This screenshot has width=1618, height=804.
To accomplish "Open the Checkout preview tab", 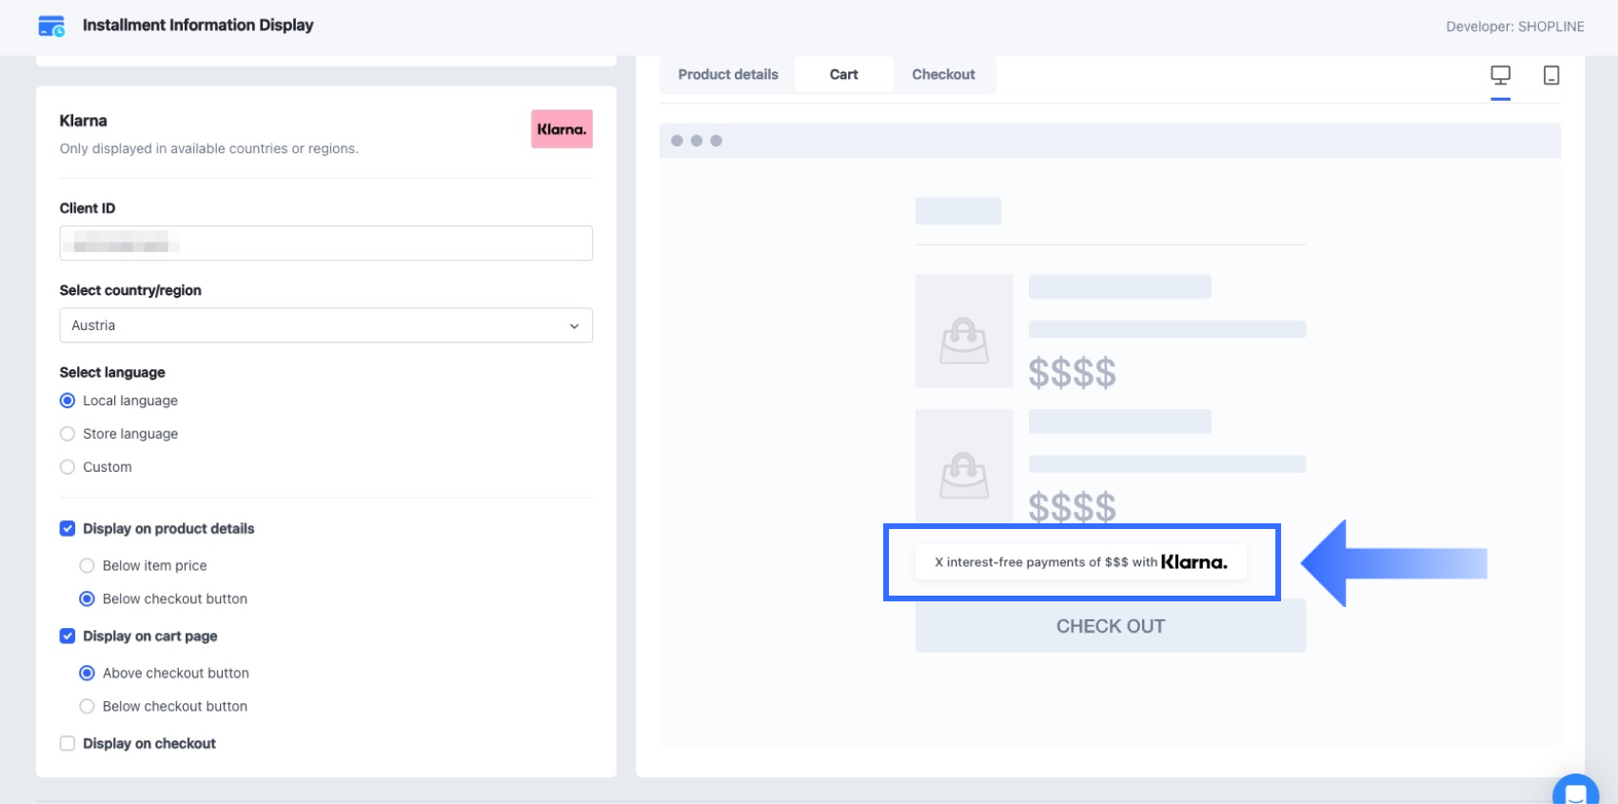I will point(943,74).
